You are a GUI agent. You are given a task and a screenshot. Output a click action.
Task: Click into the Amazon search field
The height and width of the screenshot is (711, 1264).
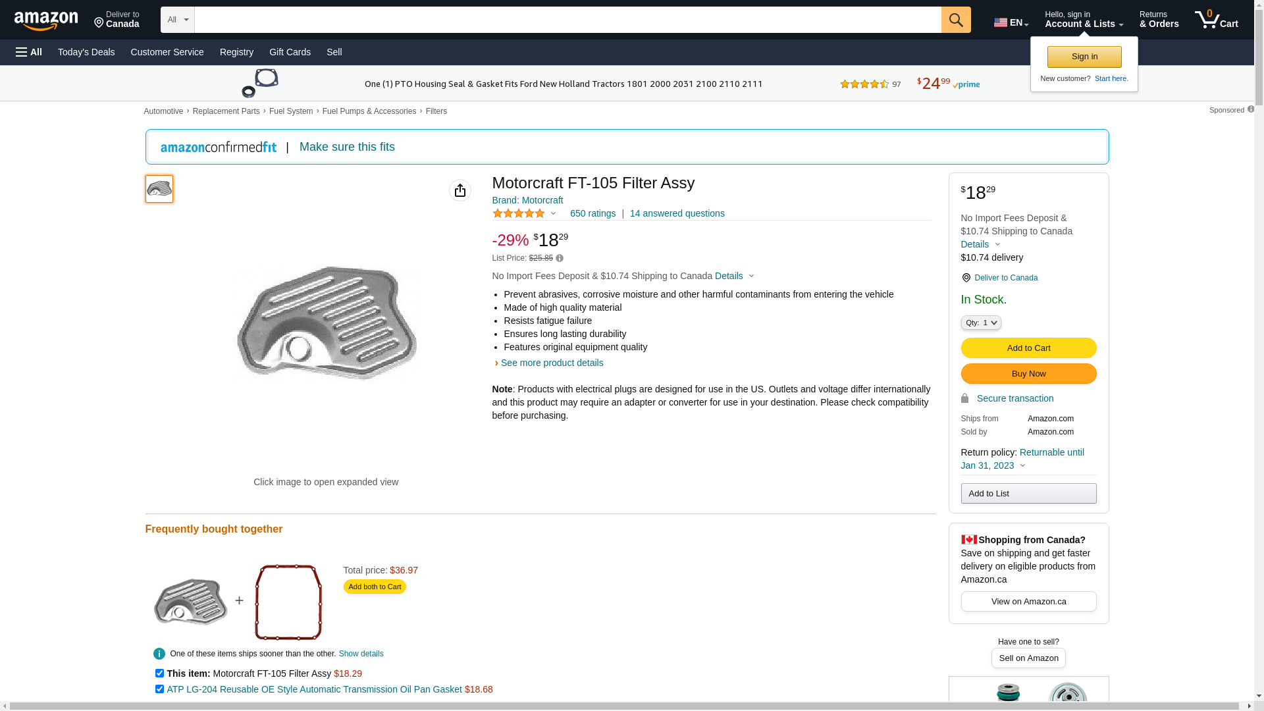[x=567, y=20]
